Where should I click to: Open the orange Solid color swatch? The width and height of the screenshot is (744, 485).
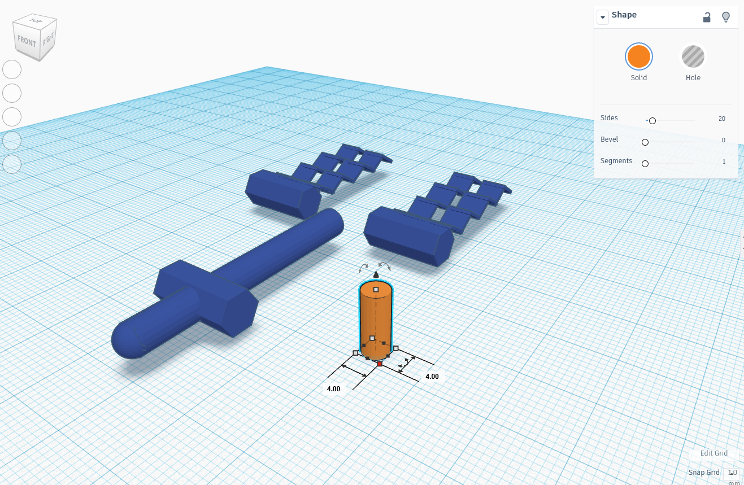(639, 56)
